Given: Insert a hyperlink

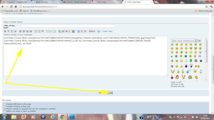Looking at the screenshot, I should click(66, 31).
